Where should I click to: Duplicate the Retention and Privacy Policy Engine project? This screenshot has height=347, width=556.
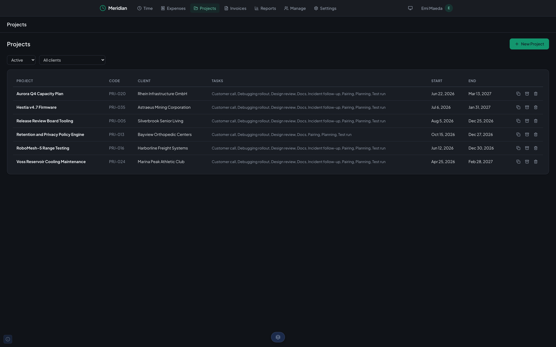coord(518,135)
